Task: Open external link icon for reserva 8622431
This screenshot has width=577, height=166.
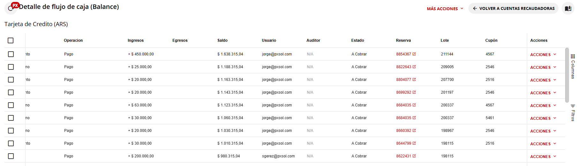Action: point(414,156)
